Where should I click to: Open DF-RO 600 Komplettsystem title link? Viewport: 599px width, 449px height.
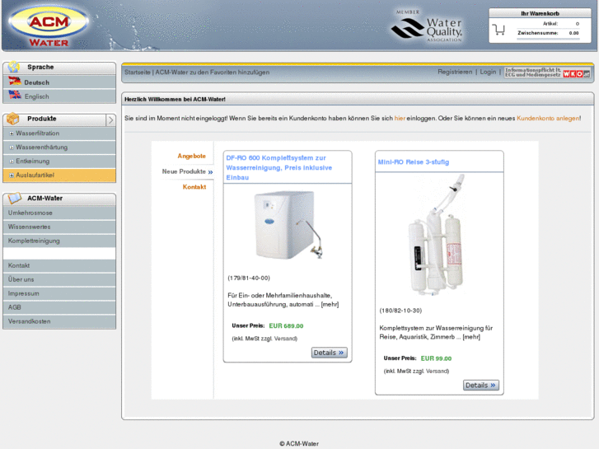pos(279,167)
